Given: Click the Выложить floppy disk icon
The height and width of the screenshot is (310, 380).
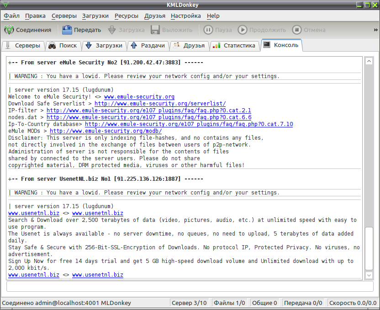Looking at the screenshot, I should (x=155, y=30).
